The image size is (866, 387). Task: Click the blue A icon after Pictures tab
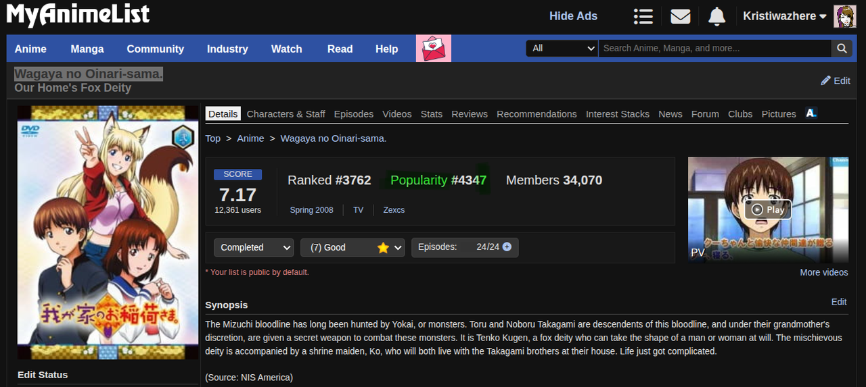click(811, 113)
